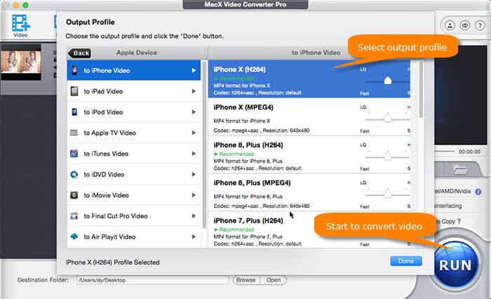491x299 pixels.
Task: Select the to Apple TV Video category
Action: (134, 133)
